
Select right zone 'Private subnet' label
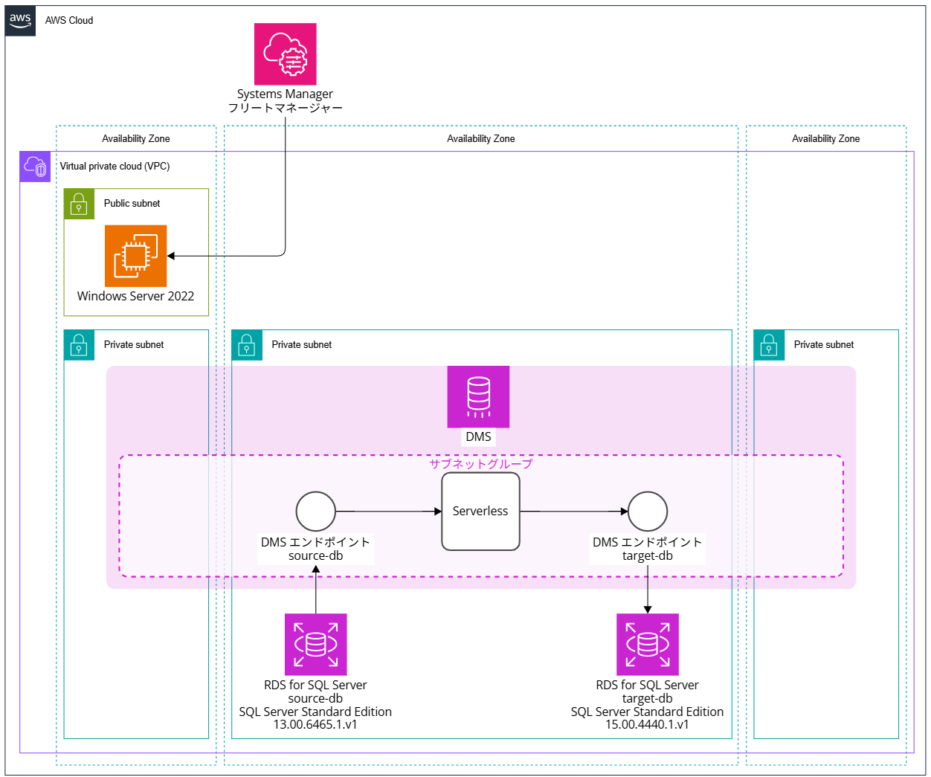click(x=824, y=345)
